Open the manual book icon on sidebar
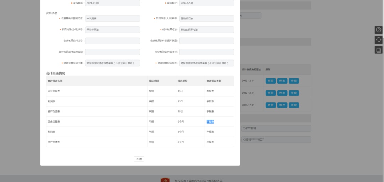 point(378,50)
